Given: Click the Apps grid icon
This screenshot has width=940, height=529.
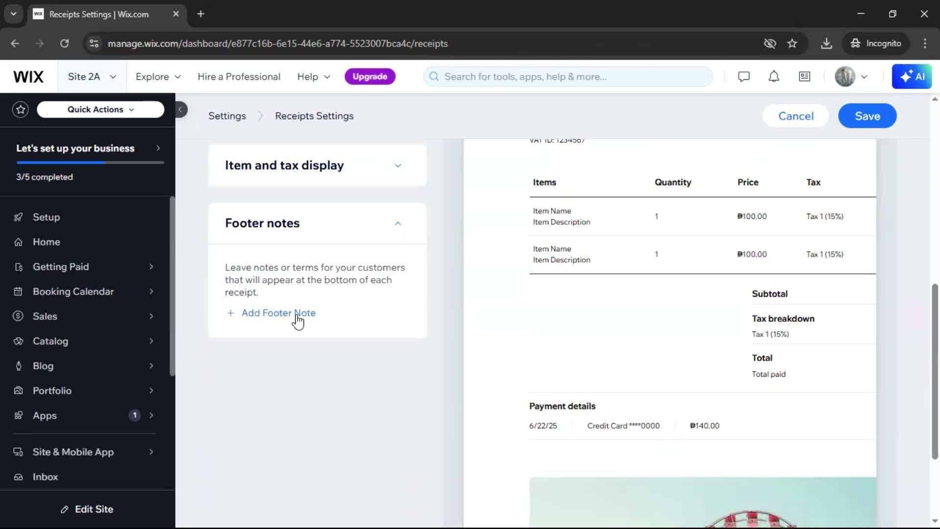Looking at the screenshot, I should pos(18,415).
